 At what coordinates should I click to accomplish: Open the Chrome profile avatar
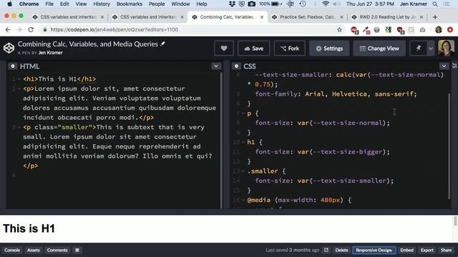[x=439, y=30]
